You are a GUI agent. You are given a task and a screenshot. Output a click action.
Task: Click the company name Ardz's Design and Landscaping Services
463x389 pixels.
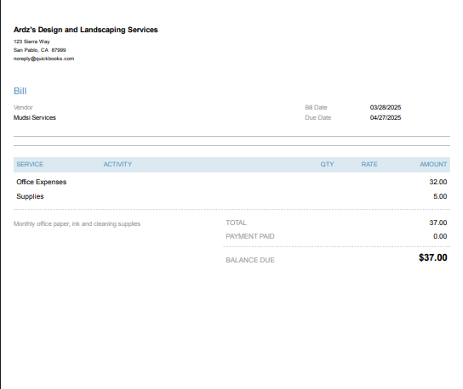pyautogui.click(x=86, y=30)
